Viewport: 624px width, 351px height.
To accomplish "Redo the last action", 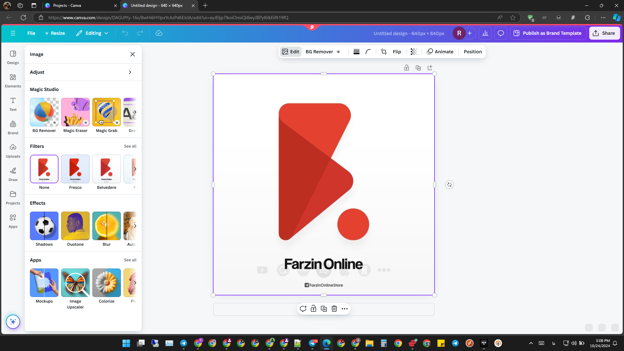I will click(140, 33).
